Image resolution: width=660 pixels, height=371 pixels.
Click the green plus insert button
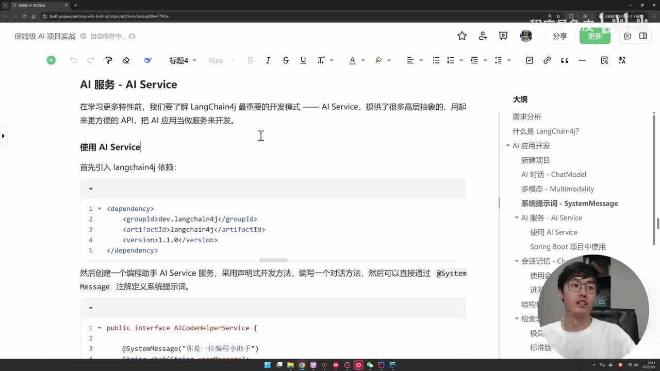[51, 60]
